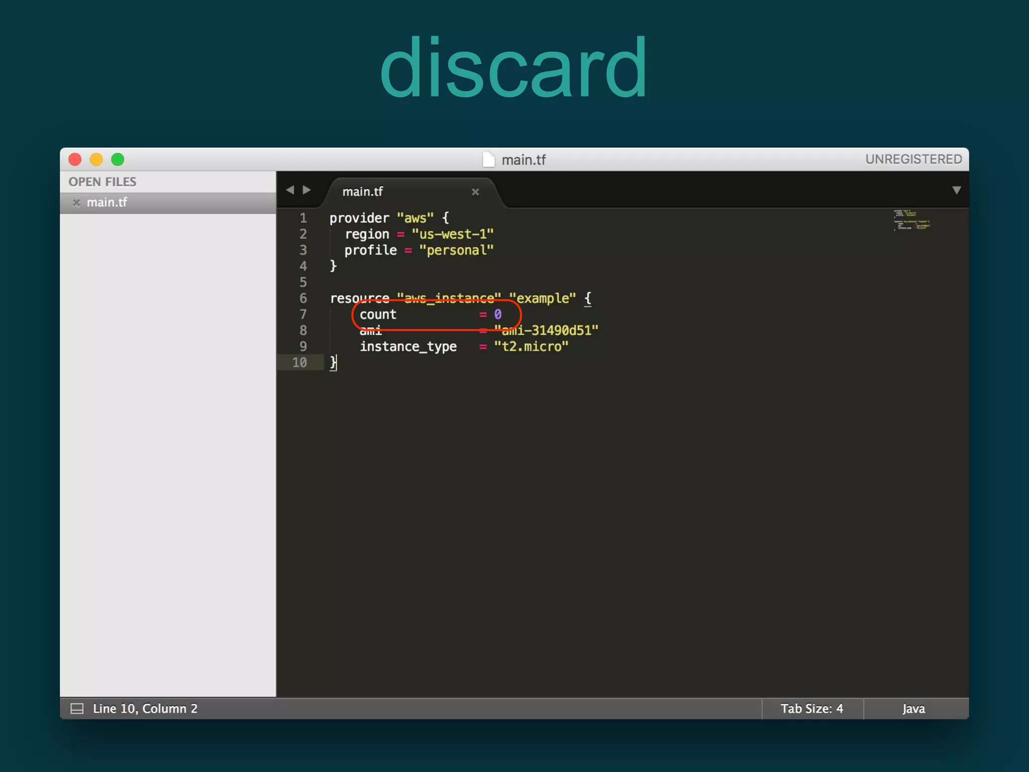The image size is (1029, 772).
Task: Click the "t2.micro" string value
Action: click(x=531, y=347)
